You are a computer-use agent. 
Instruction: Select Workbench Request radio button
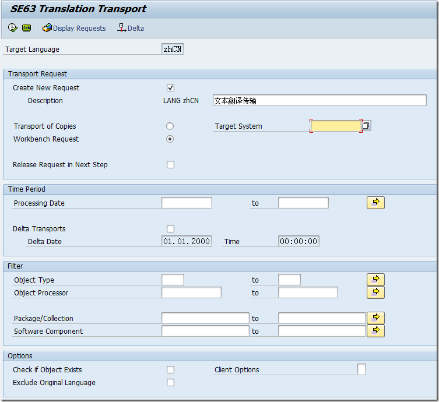[170, 139]
